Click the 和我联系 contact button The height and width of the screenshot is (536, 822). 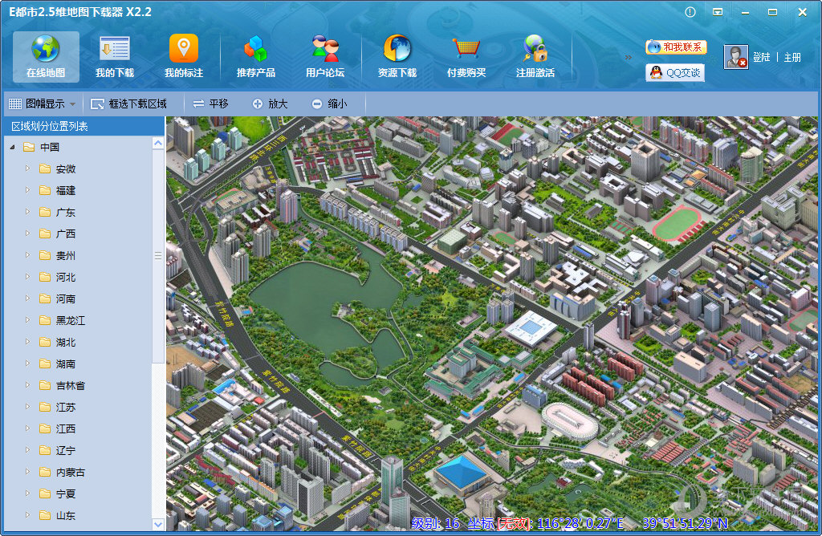(676, 47)
